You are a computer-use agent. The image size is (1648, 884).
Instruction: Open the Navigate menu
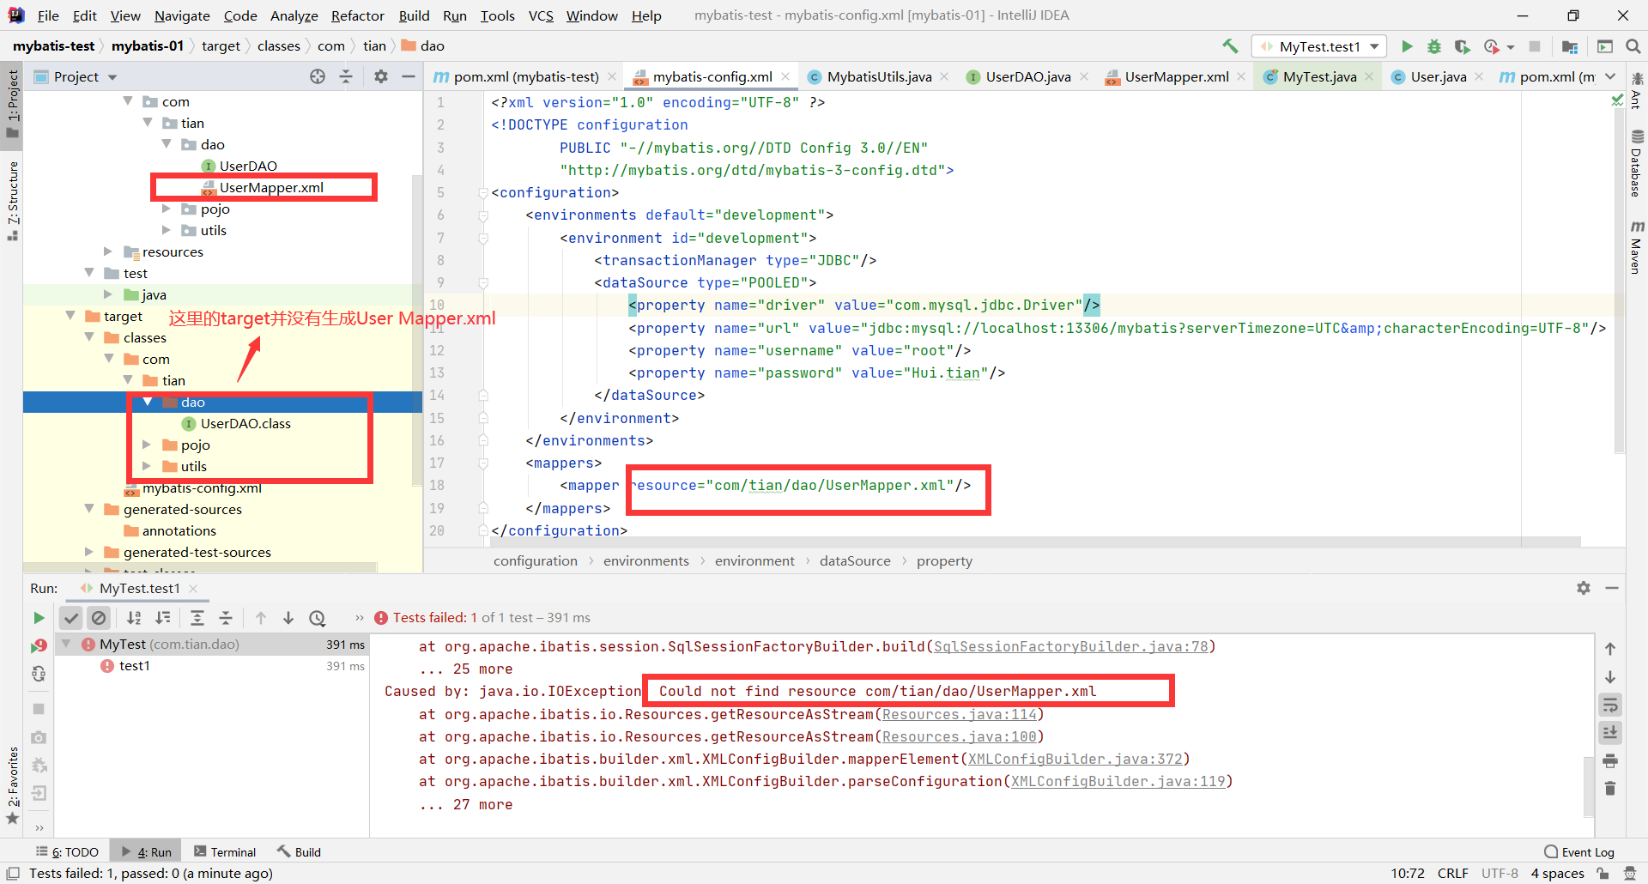click(182, 15)
